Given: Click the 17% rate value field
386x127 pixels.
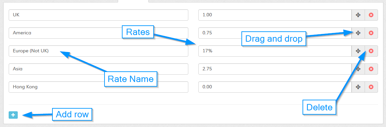Looking at the screenshot, I should click(275, 51).
